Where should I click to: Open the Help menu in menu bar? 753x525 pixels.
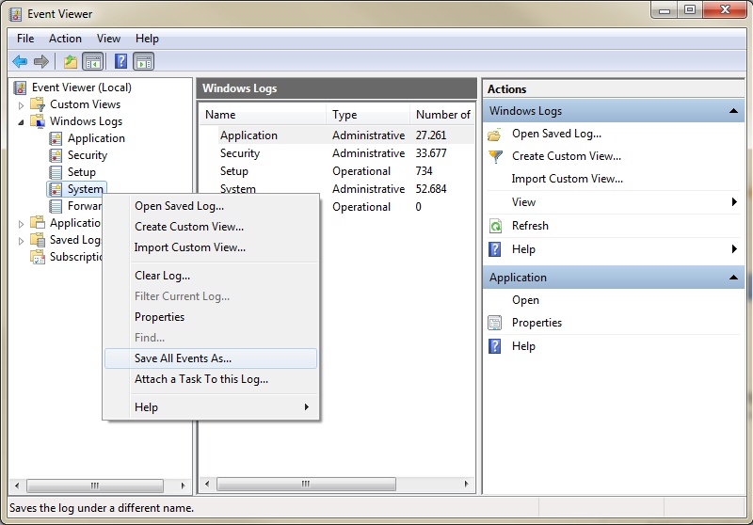(x=147, y=39)
